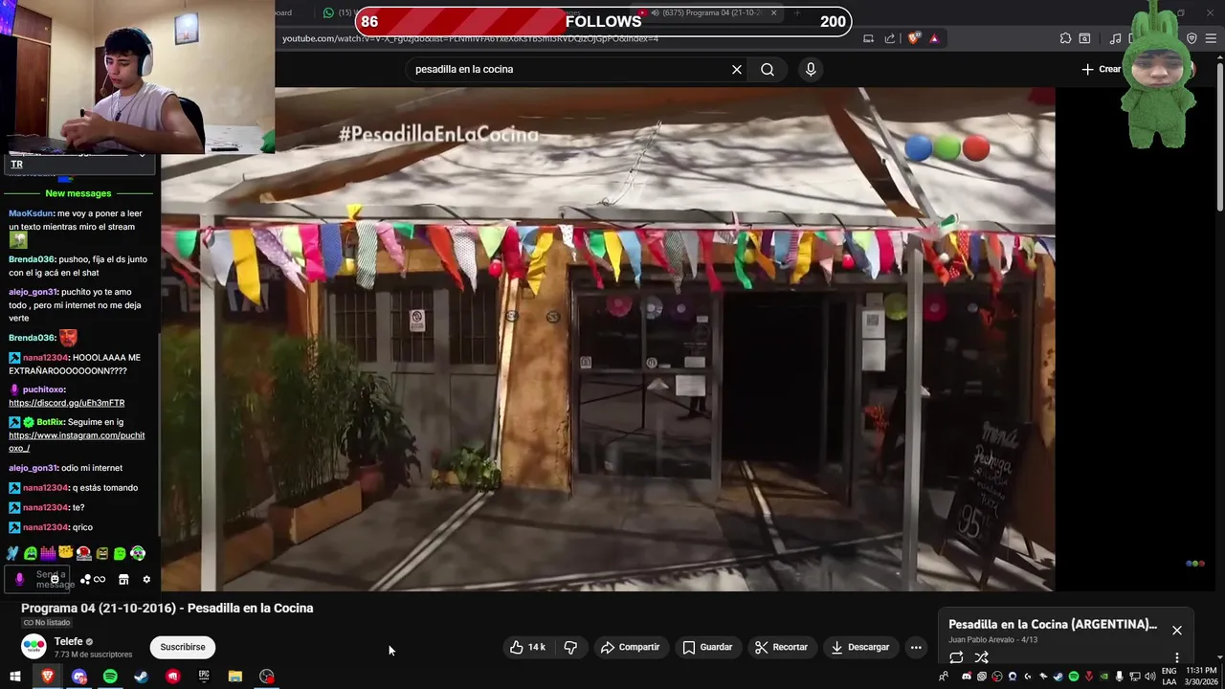
Task: Open the browser extensions puzzle icon
Action: (1065, 38)
